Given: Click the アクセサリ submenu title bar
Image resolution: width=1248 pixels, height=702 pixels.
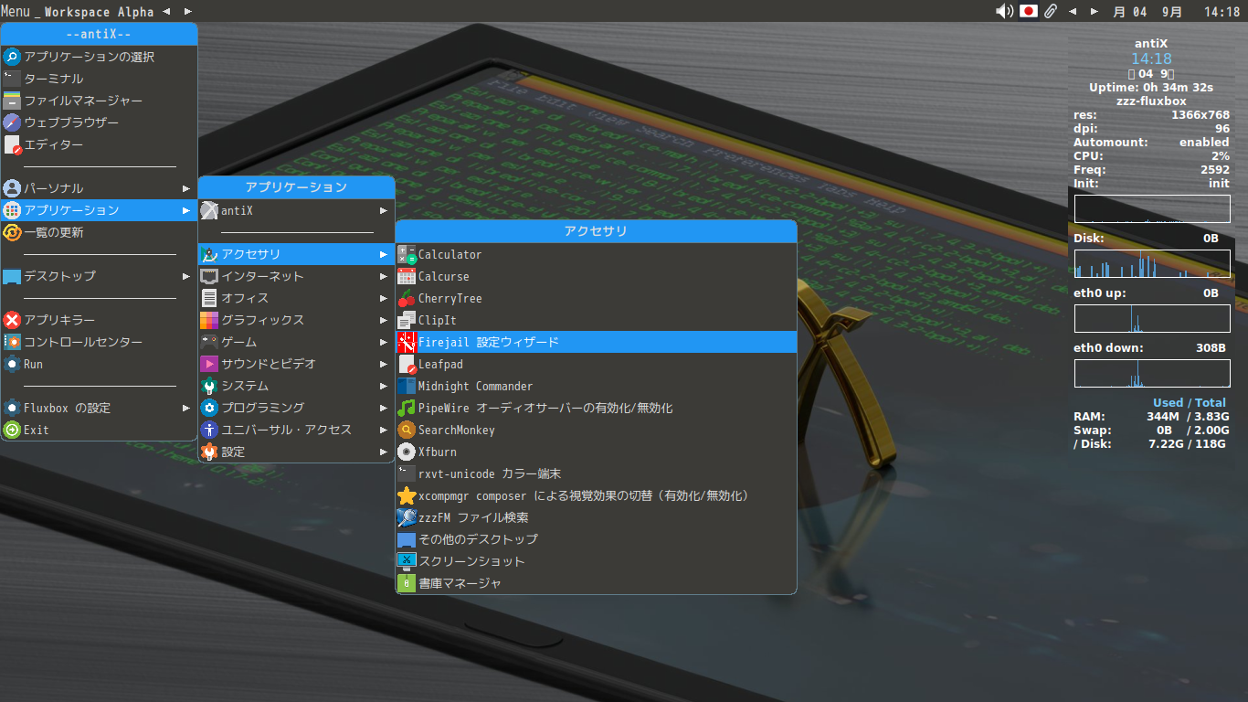Looking at the screenshot, I should click(596, 231).
